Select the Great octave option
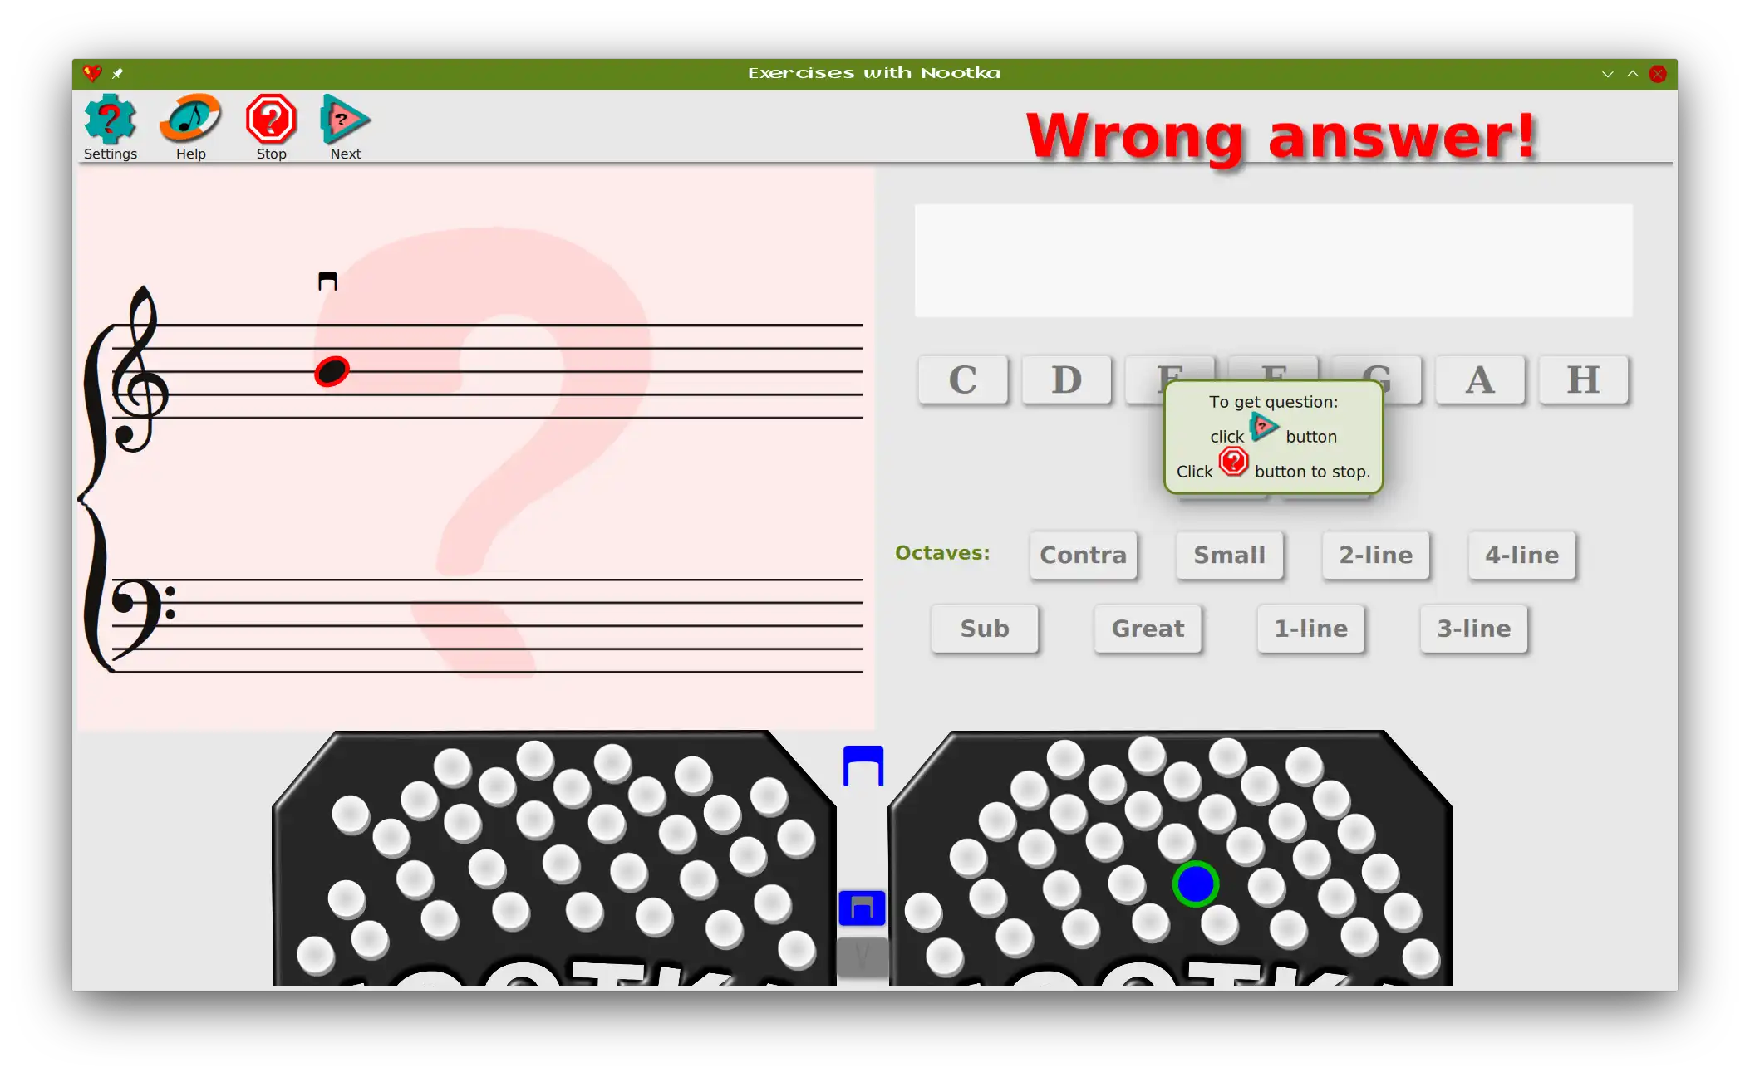This screenshot has height=1077, width=1750. click(x=1146, y=629)
